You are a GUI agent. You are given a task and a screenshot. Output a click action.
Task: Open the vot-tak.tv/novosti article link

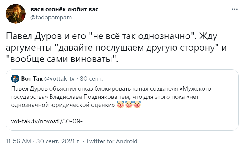click(49, 120)
